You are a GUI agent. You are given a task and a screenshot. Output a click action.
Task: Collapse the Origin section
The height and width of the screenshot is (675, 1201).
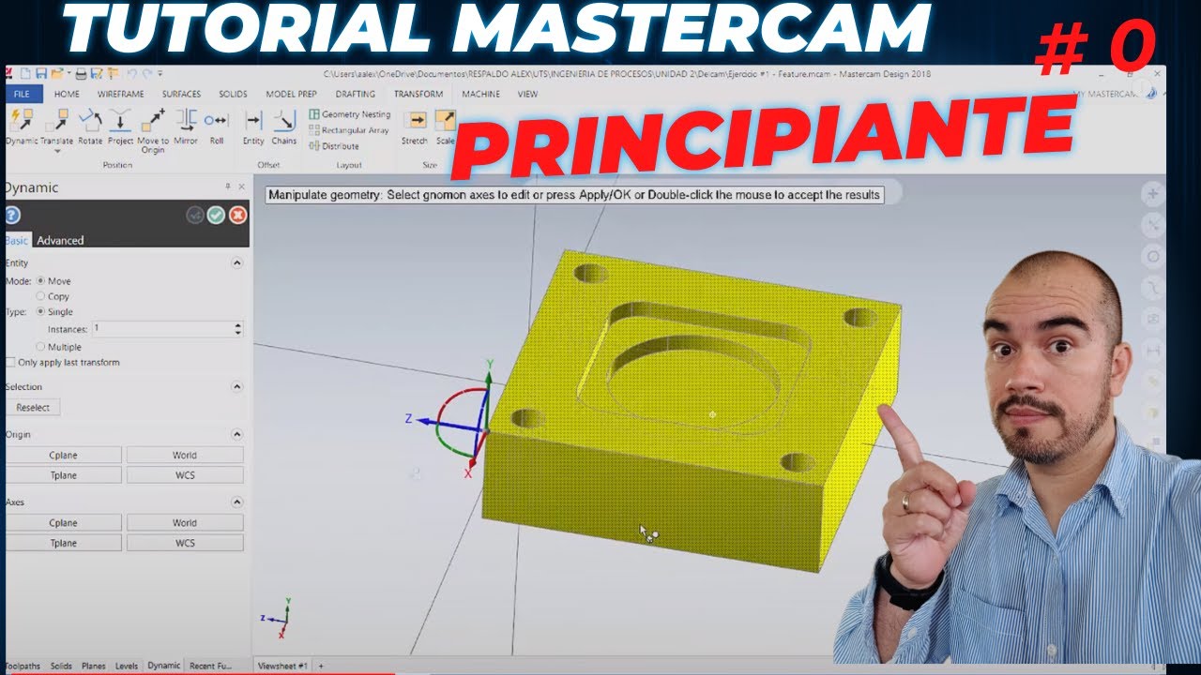click(236, 434)
